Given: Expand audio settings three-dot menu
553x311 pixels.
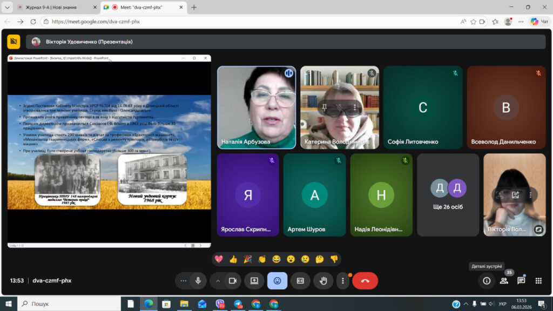Looking at the screenshot, I should pos(184,281).
